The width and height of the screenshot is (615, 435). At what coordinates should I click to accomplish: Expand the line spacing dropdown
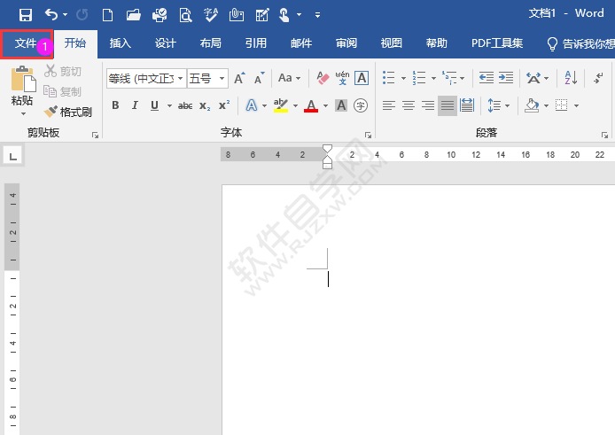click(507, 105)
